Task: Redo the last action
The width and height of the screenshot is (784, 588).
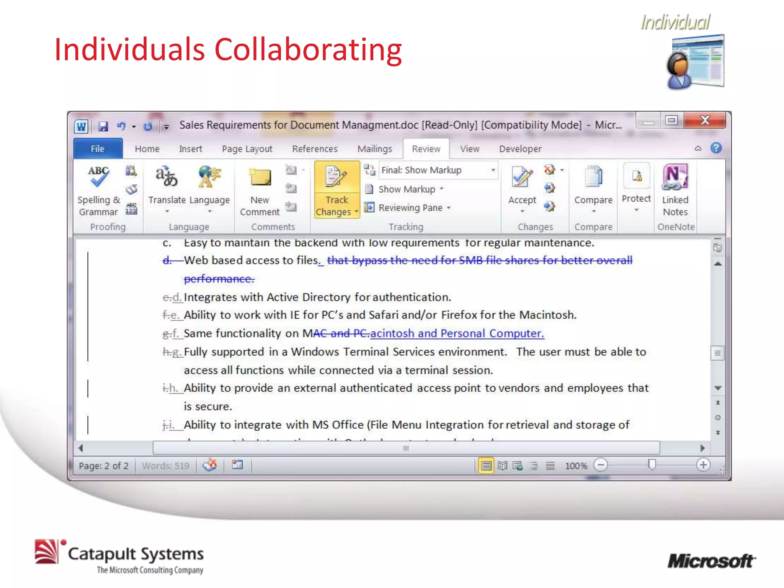Action: click(x=148, y=126)
